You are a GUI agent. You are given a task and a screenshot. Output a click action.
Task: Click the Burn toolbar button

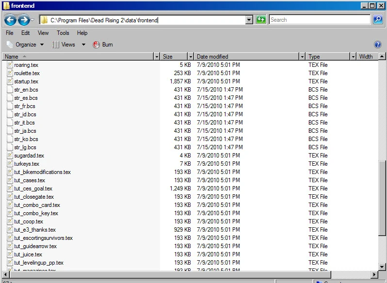point(103,45)
